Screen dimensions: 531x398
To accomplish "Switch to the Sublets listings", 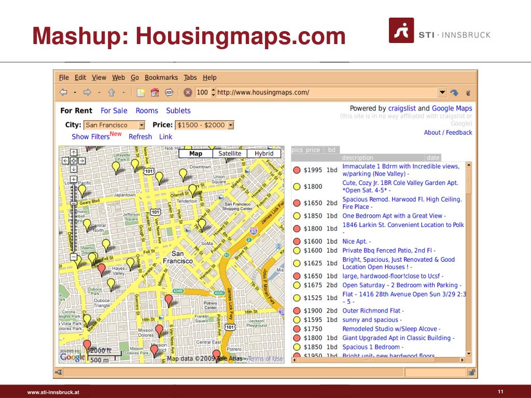I will 178,111.
